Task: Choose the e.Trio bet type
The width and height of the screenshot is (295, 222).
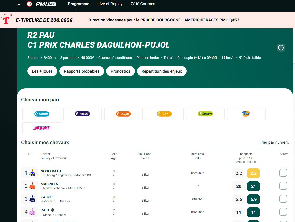Action: click(164, 114)
